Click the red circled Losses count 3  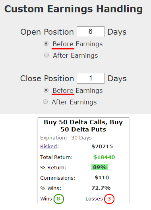[109, 199]
